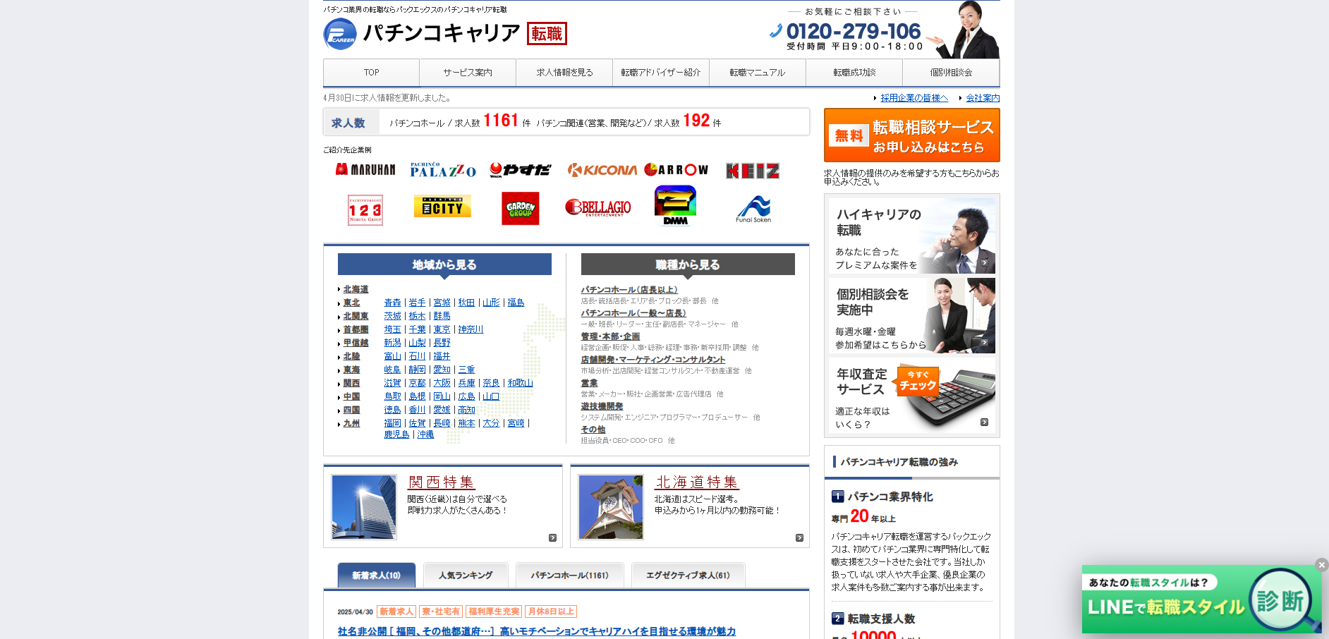Close the LINE diagnosis popup banner
The image size is (1329, 639).
click(x=1321, y=565)
